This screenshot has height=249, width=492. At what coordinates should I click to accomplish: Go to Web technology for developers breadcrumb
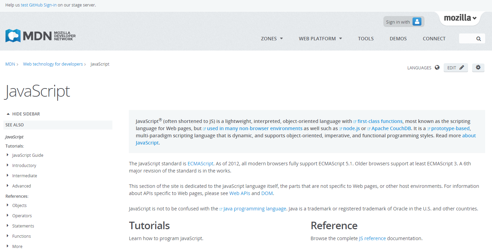pos(53,64)
